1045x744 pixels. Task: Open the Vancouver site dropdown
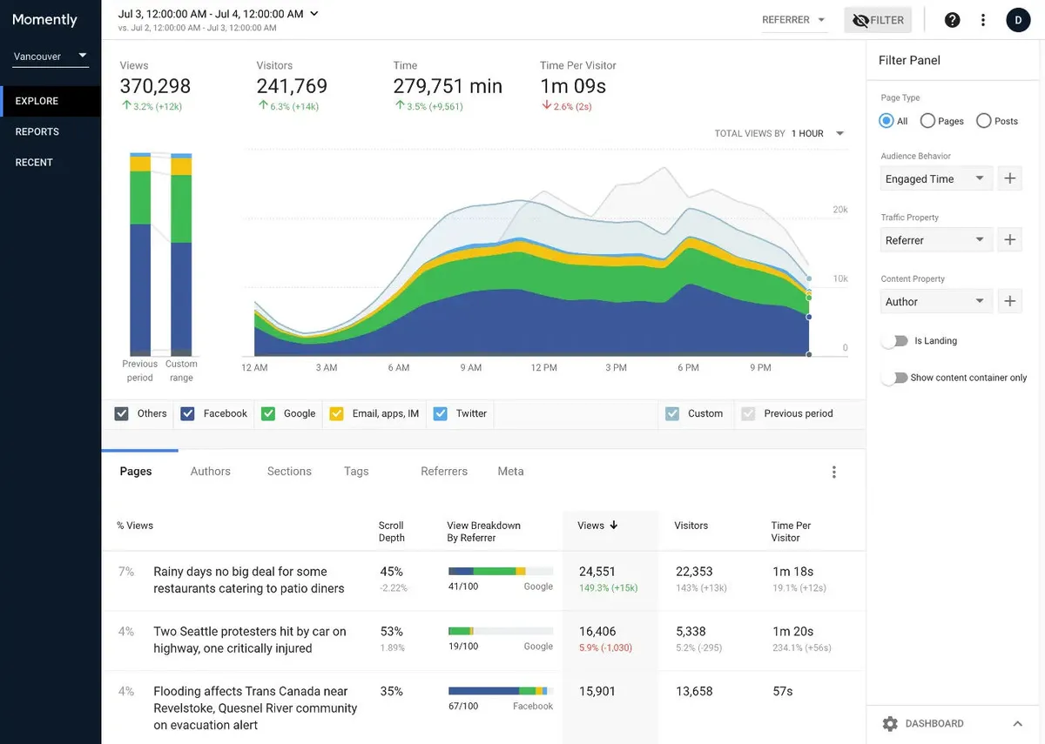(51, 57)
